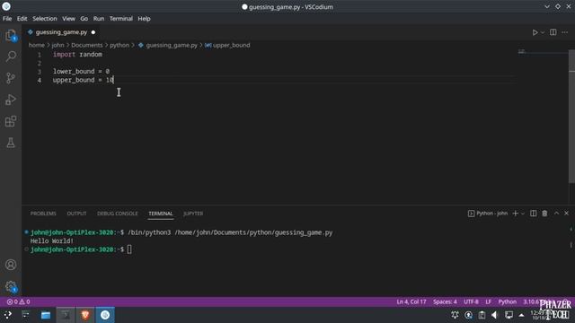The height and width of the screenshot is (323, 575).
Task: Switch to Brave browser in taskbar
Action: coord(85,315)
